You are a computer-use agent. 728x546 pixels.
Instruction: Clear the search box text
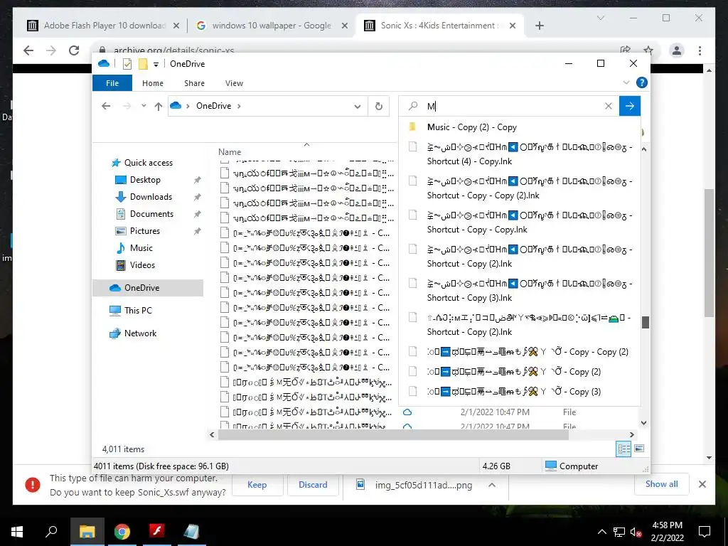point(609,107)
